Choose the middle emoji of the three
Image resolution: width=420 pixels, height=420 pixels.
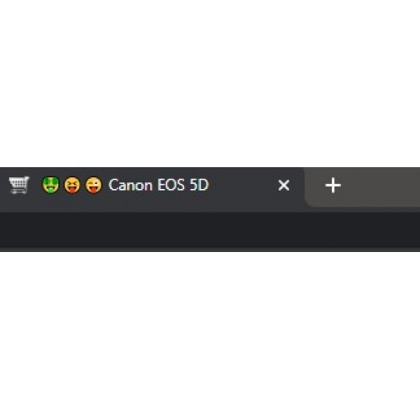click(x=72, y=185)
